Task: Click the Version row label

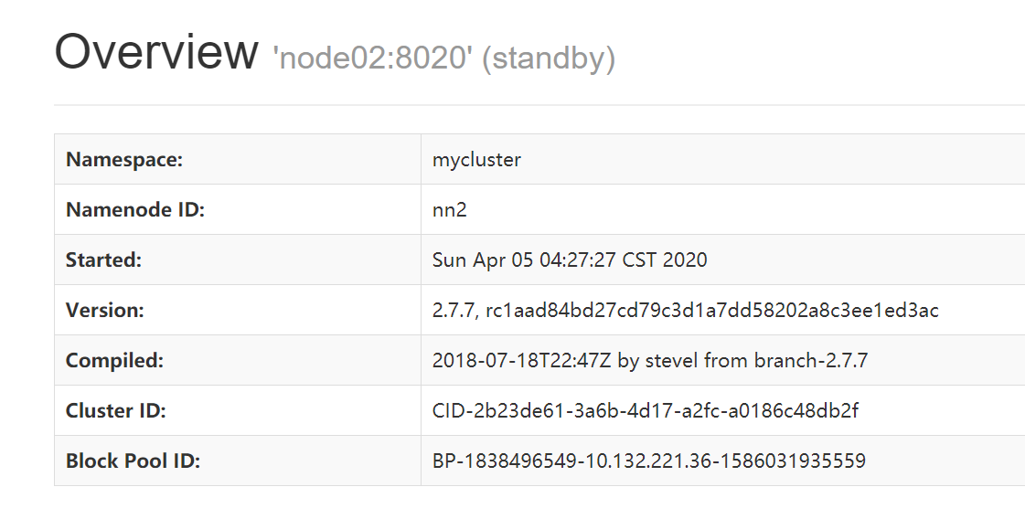Action: click(105, 311)
